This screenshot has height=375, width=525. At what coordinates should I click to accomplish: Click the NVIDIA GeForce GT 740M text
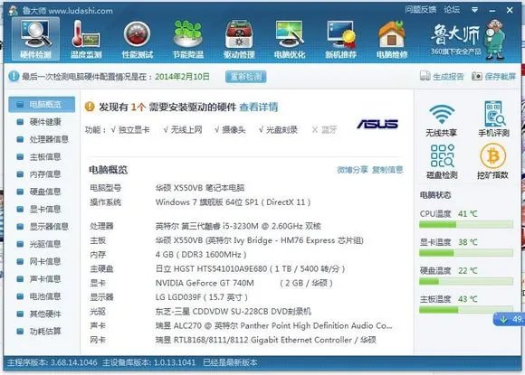[205, 283]
